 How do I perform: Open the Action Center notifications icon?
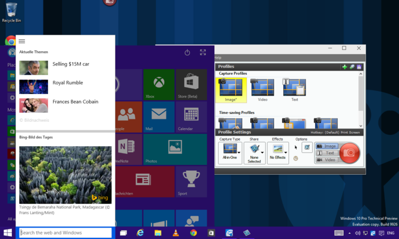[x=381, y=233]
